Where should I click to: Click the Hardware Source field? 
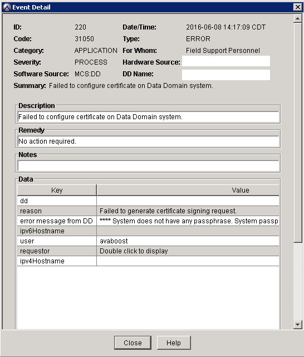click(x=226, y=61)
